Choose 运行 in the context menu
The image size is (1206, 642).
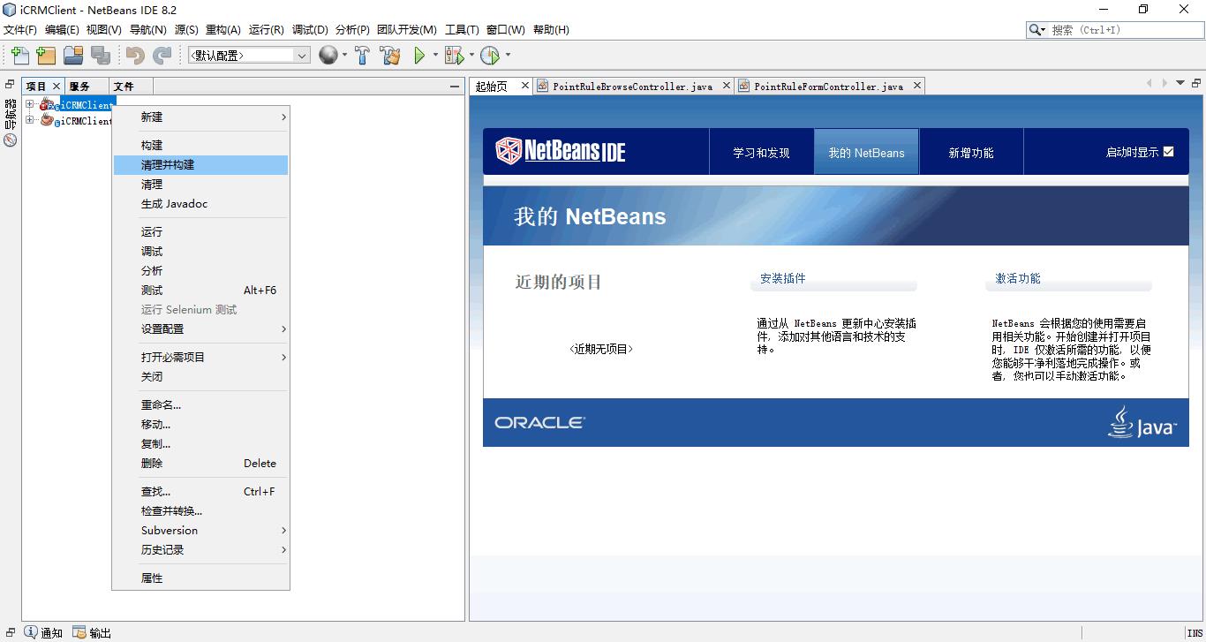(200, 232)
